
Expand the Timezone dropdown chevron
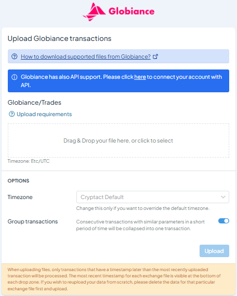223,197
